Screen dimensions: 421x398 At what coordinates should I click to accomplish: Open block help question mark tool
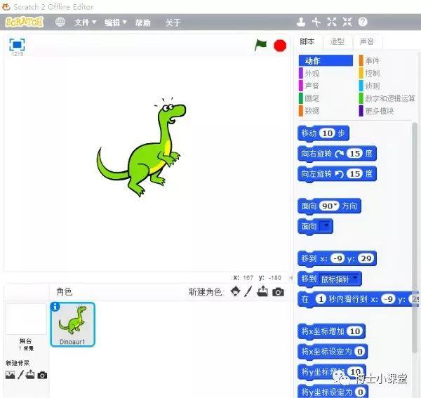point(363,22)
